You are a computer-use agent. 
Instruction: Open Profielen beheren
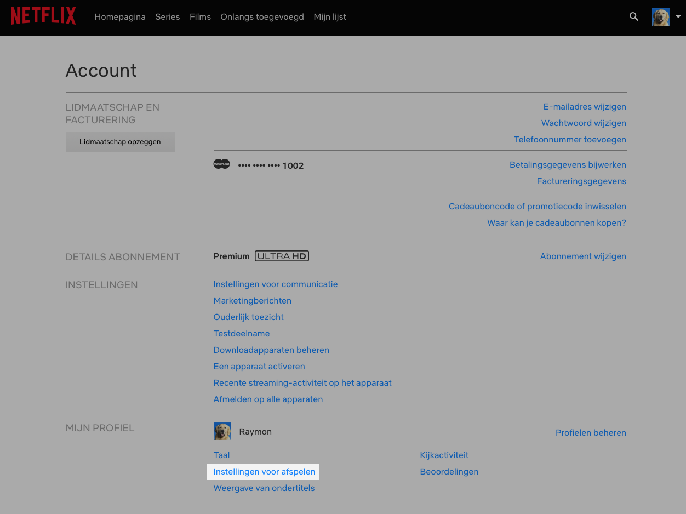591,433
